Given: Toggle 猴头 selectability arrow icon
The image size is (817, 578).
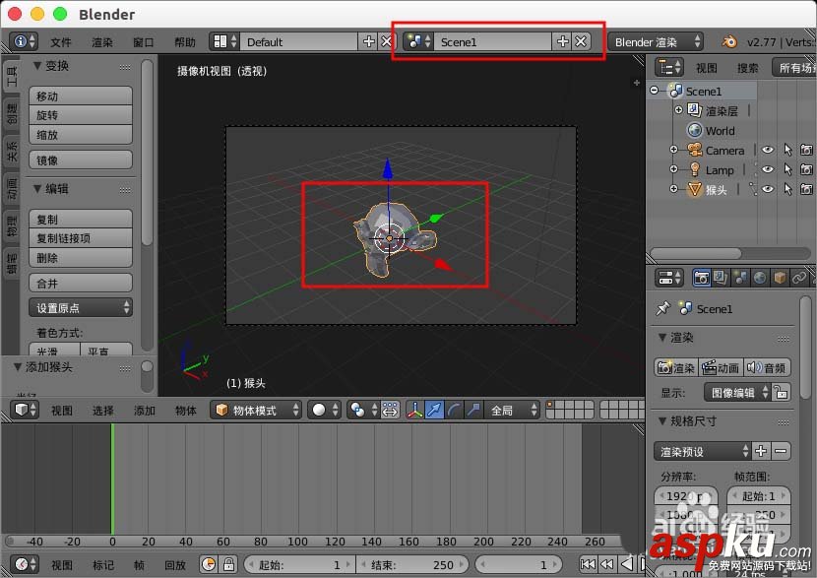Looking at the screenshot, I should 787,189.
